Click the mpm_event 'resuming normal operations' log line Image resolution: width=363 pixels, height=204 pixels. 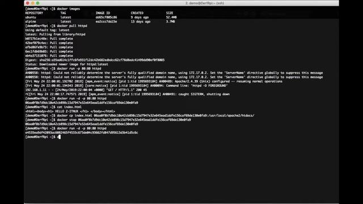[x=154, y=82]
